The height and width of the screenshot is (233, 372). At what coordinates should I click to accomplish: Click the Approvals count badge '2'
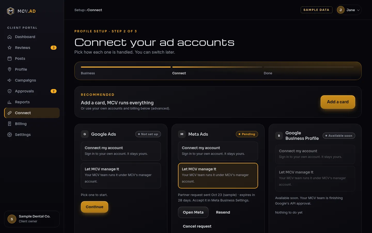[53, 91]
